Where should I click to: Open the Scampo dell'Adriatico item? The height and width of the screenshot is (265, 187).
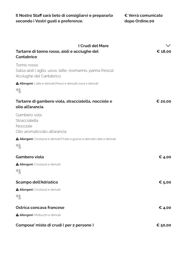(x=37, y=182)
